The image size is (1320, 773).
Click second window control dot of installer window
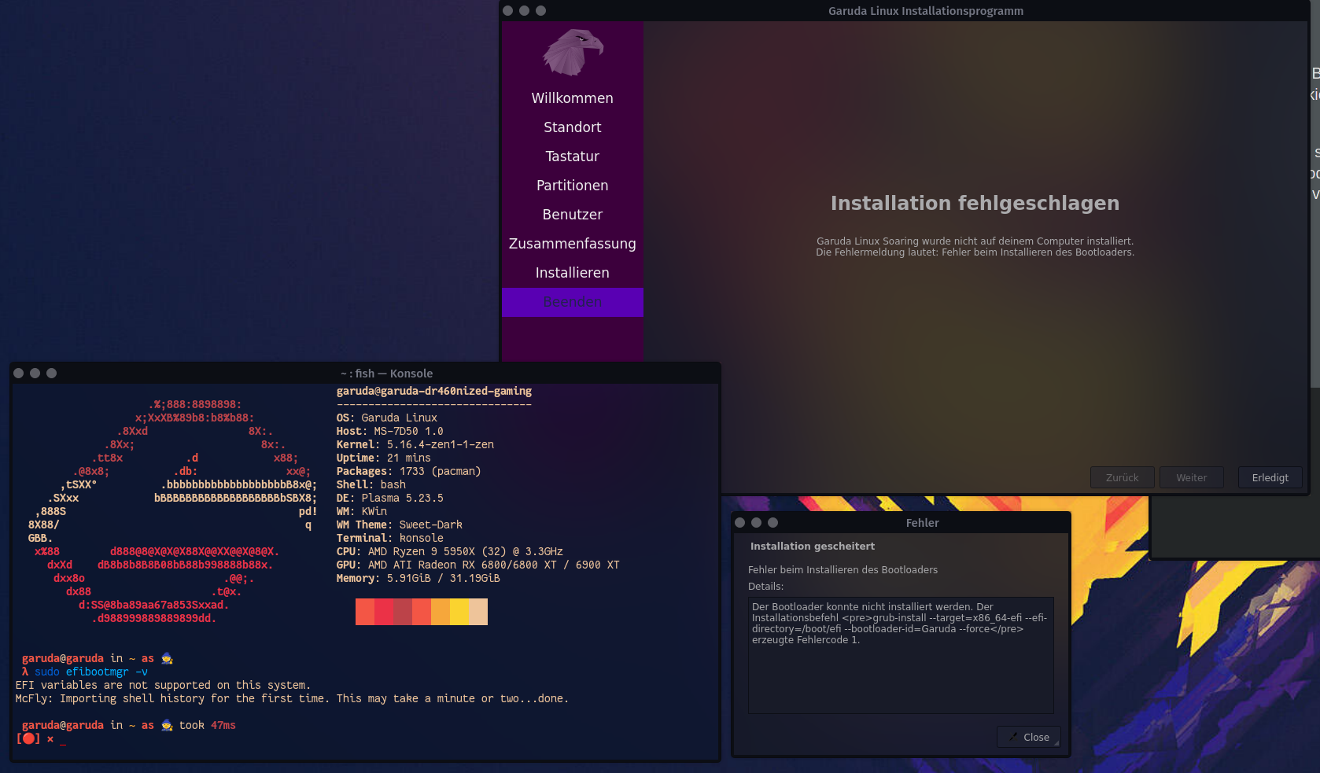(x=524, y=10)
